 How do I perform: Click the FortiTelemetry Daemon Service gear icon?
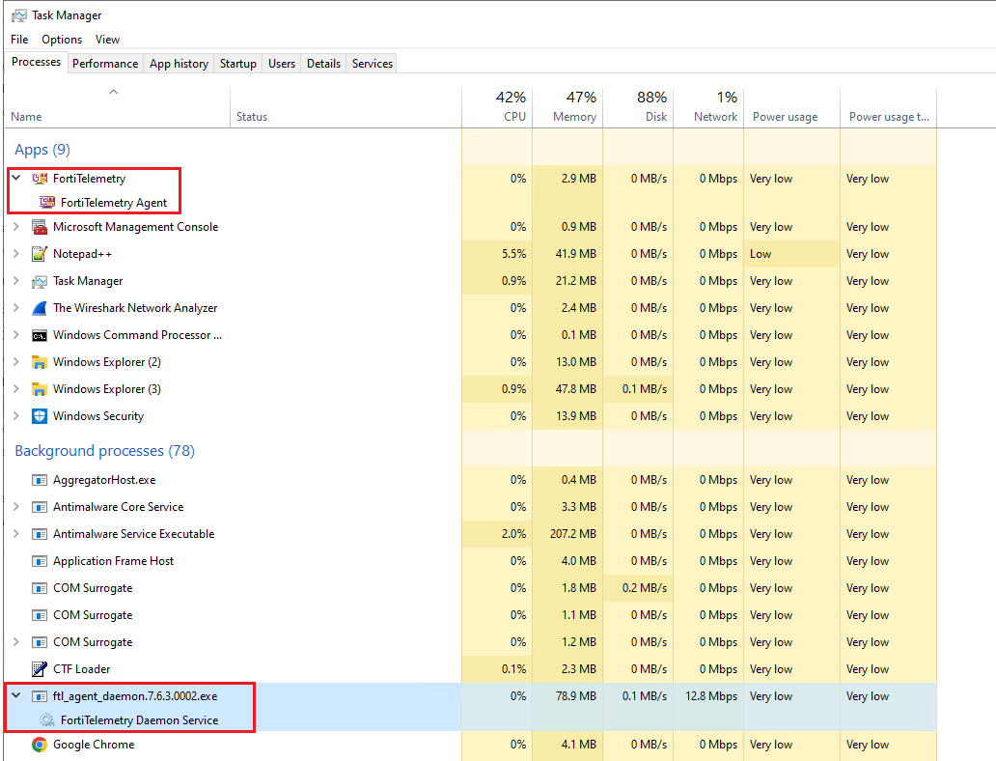pos(47,720)
